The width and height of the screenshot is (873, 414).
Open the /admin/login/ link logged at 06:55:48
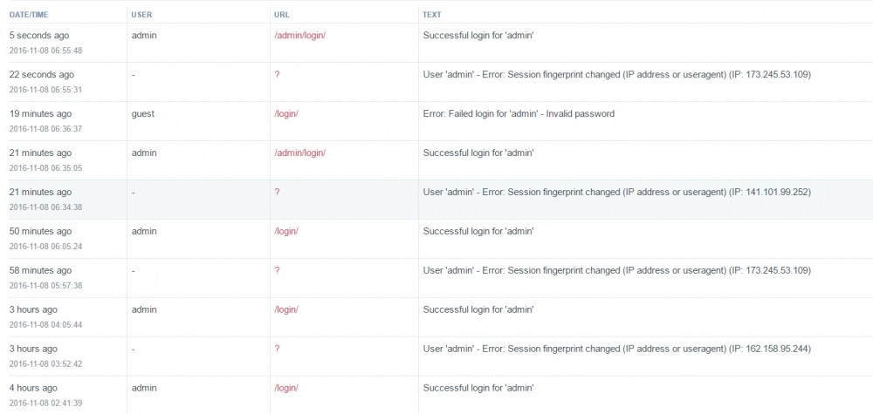[x=299, y=36]
